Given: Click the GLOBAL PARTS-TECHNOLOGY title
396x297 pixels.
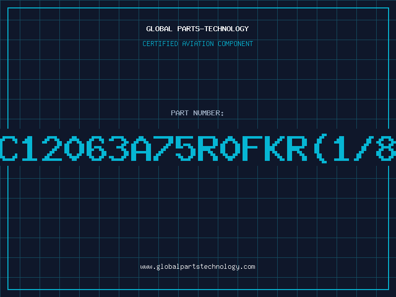Looking at the screenshot, I should coord(198,29).
